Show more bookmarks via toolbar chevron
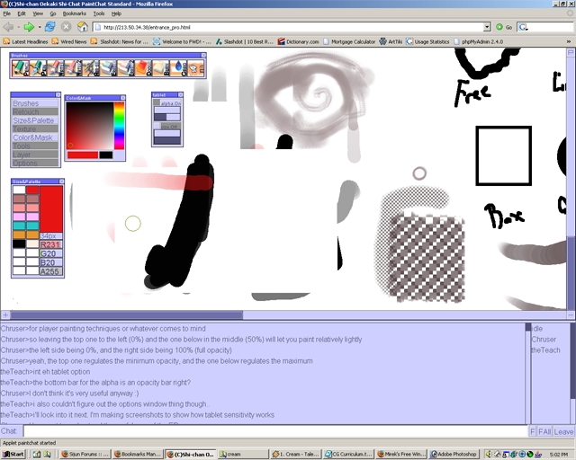The image size is (576, 460). [x=569, y=41]
